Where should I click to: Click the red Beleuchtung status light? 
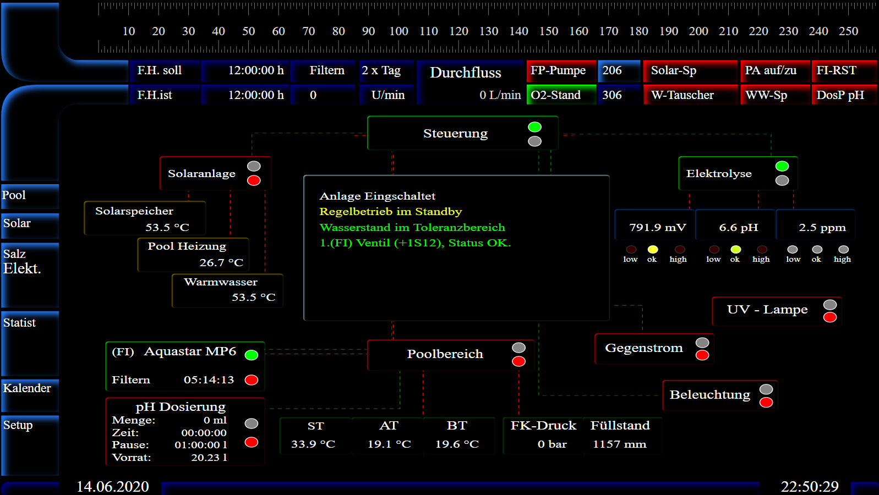tap(766, 403)
